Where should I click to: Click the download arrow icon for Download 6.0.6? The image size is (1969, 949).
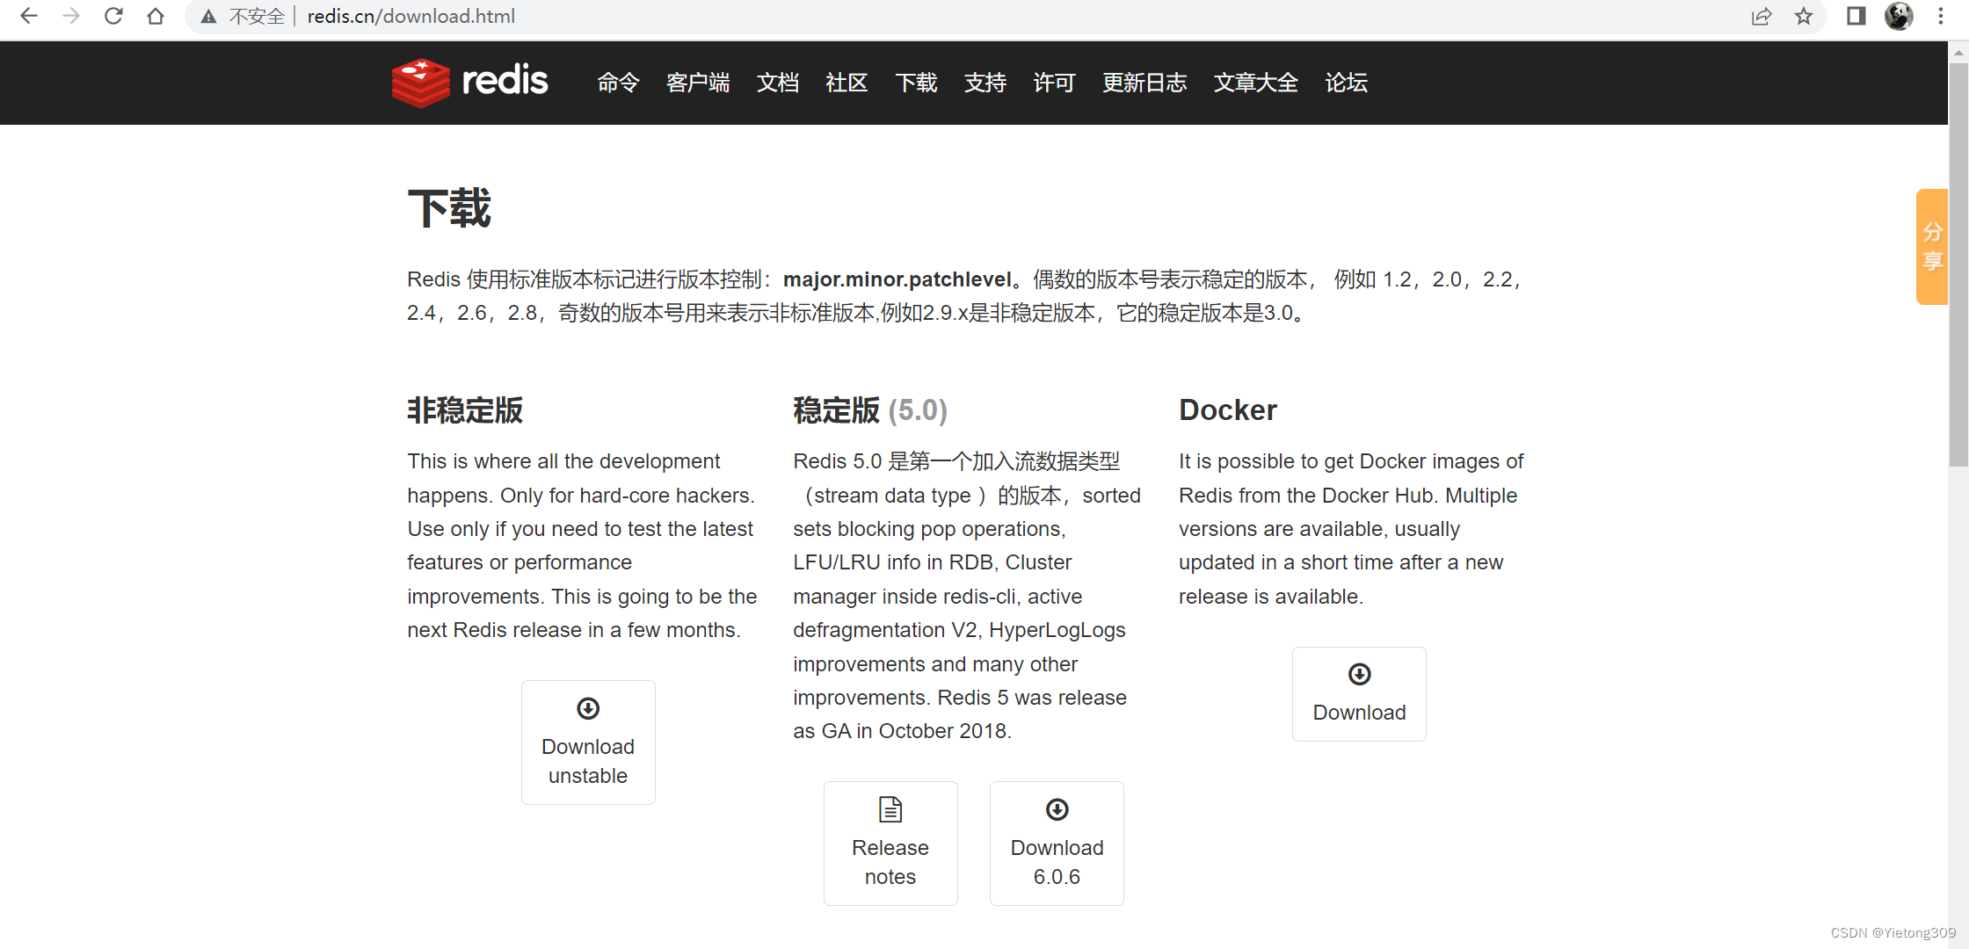pyautogui.click(x=1056, y=809)
